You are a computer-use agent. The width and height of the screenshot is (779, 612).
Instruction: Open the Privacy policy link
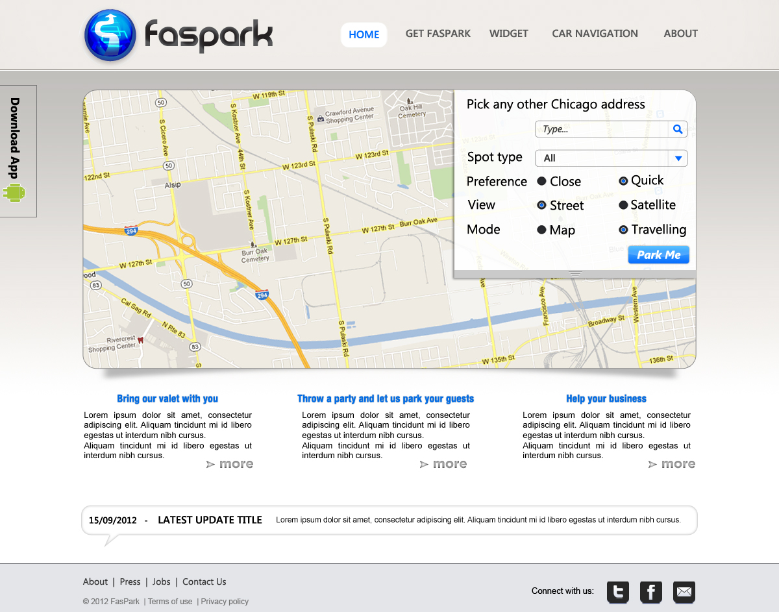pos(224,601)
